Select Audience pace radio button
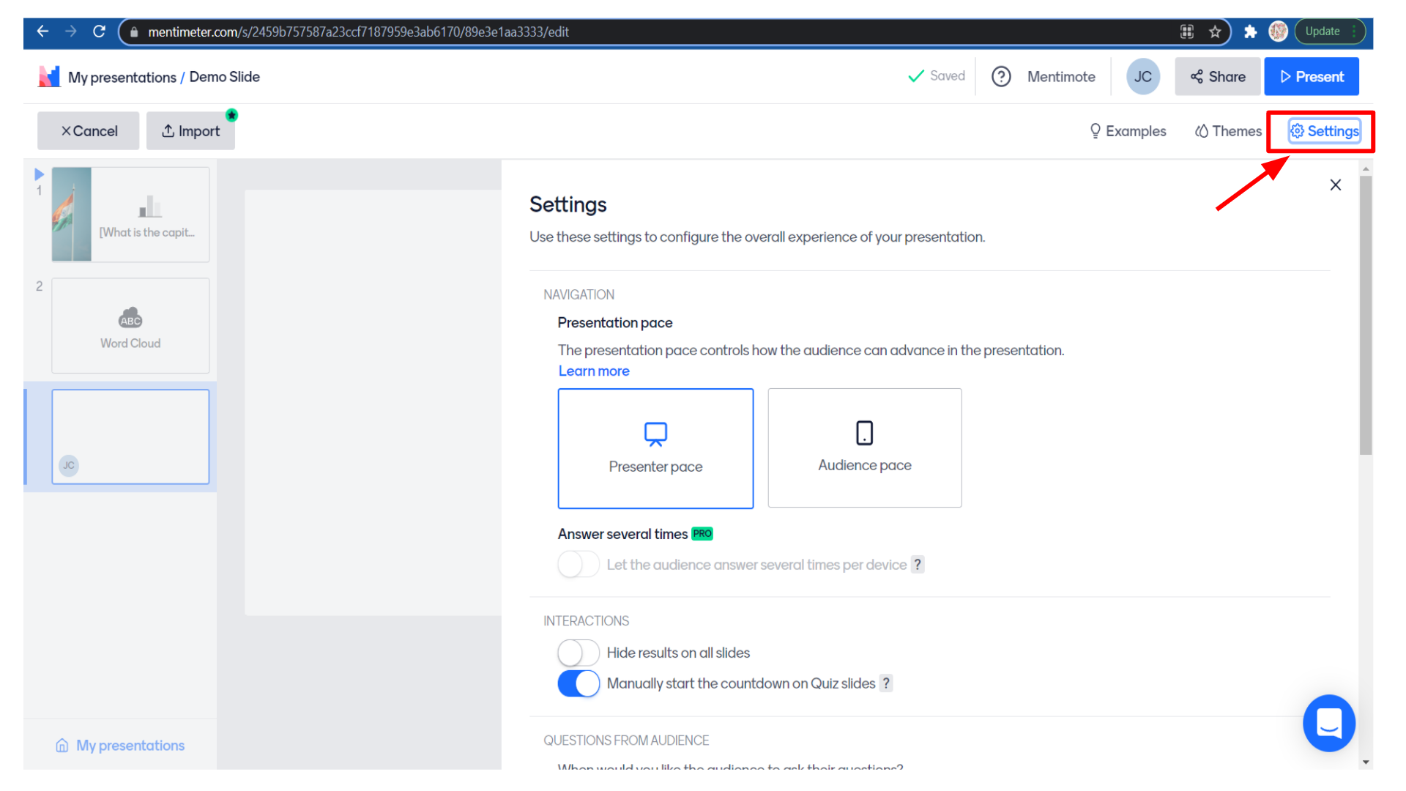Viewport: 1406px width, 791px height. click(x=864, y=448)
